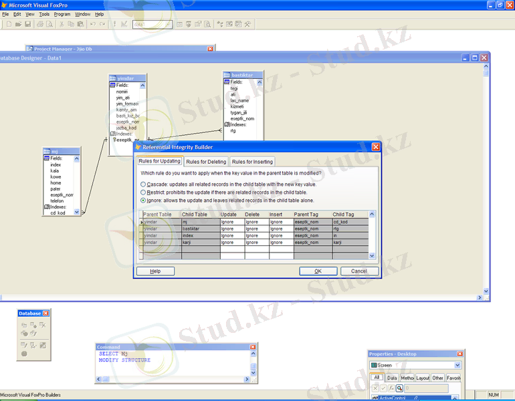Click the Open file toolbar icon
Image resolution: width=515 pixels, height=401 pixels.
(18, 24)
